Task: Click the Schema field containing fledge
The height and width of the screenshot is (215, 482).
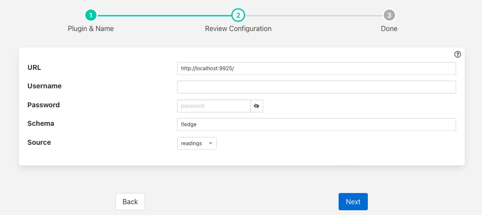Action: click(316, 125)
